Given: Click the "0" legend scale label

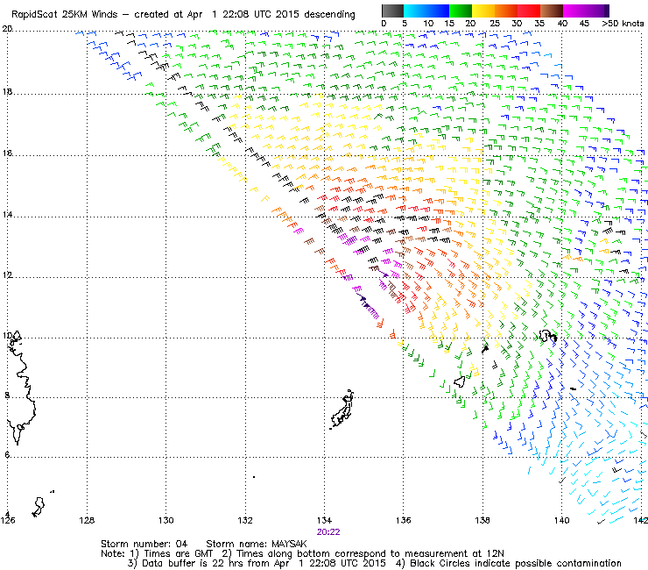Looking at the screenshot, I should point(384,24).
